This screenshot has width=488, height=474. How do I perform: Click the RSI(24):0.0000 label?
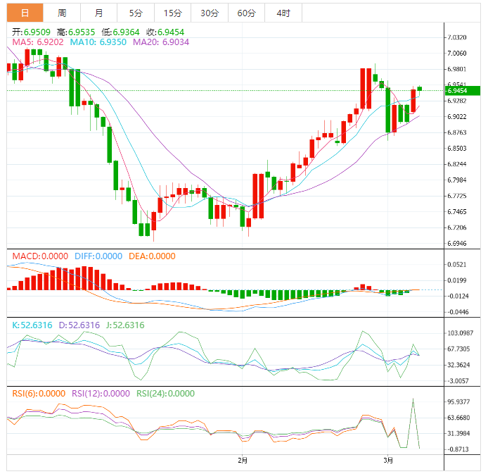point(165,394)
